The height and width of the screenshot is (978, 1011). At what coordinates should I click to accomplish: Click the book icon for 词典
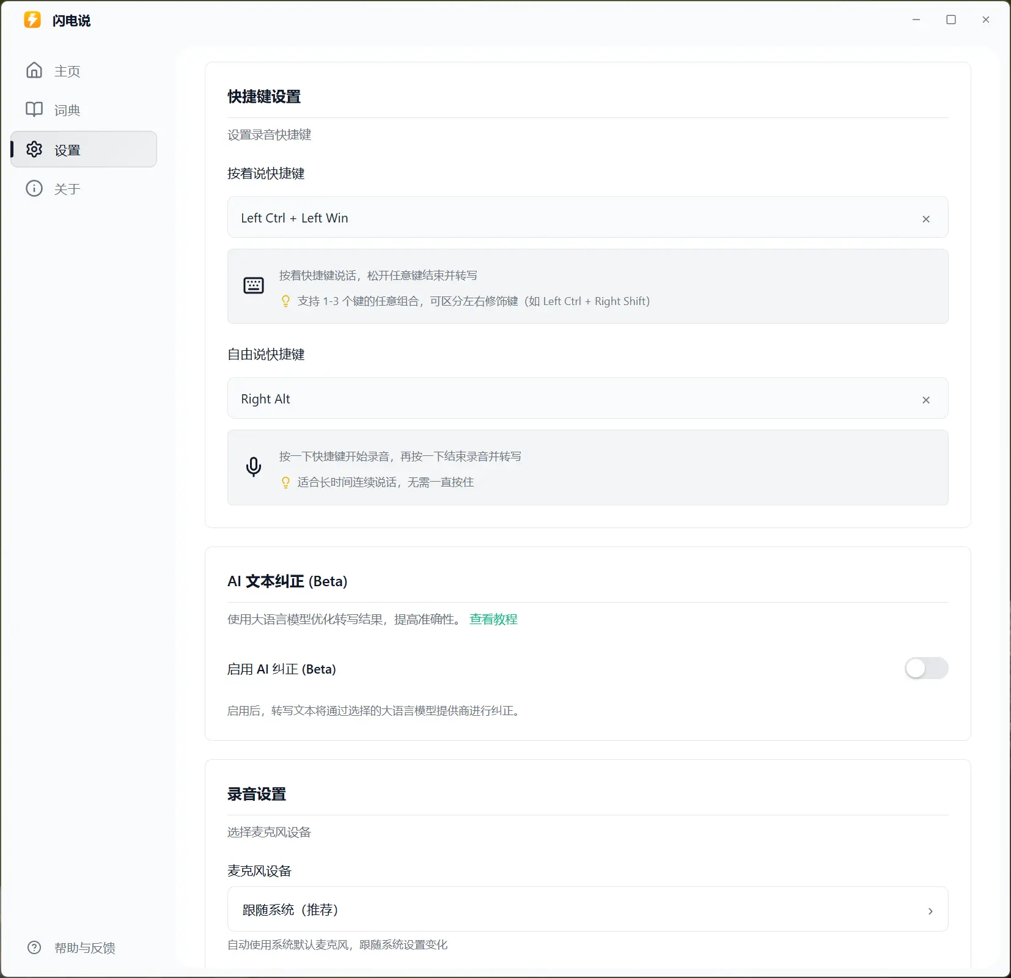coord(34,109)
